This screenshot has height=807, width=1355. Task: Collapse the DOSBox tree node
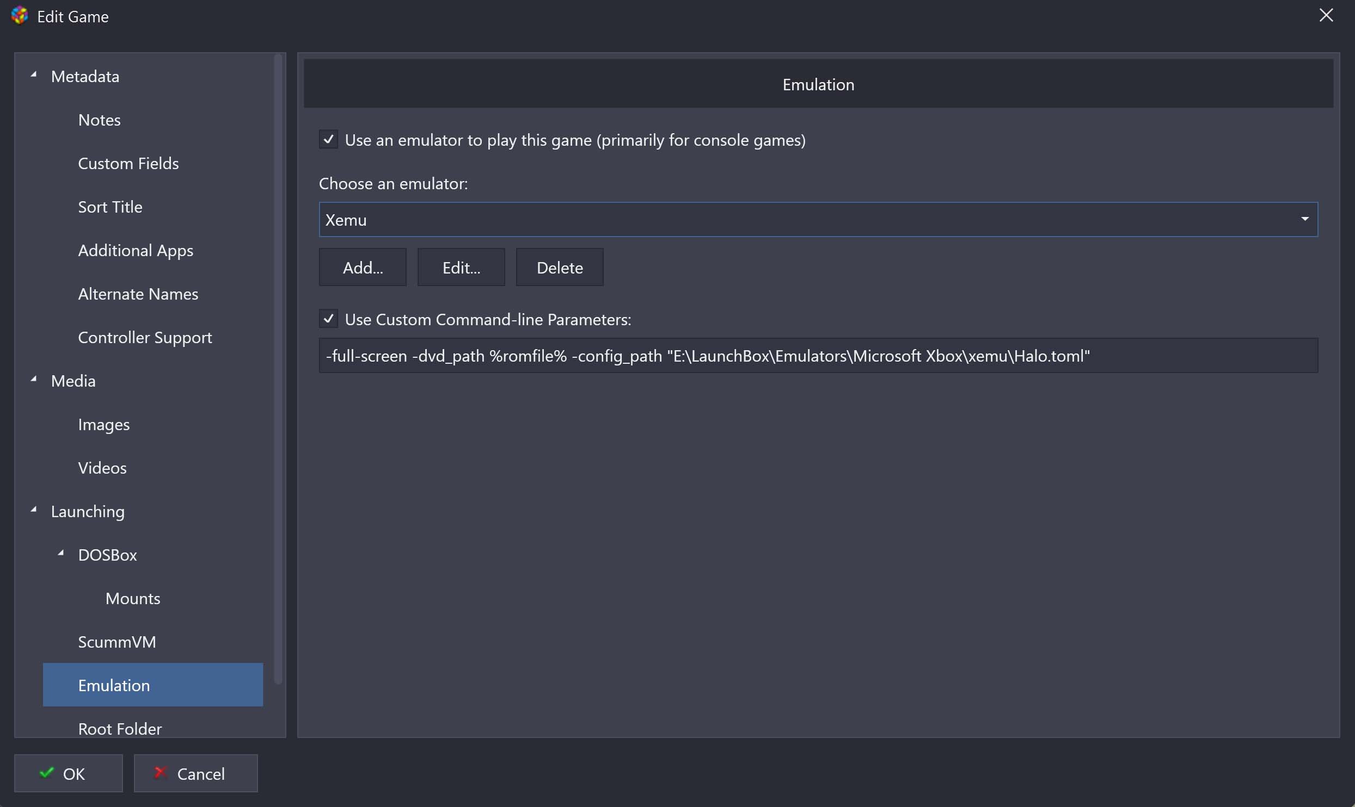62,554
